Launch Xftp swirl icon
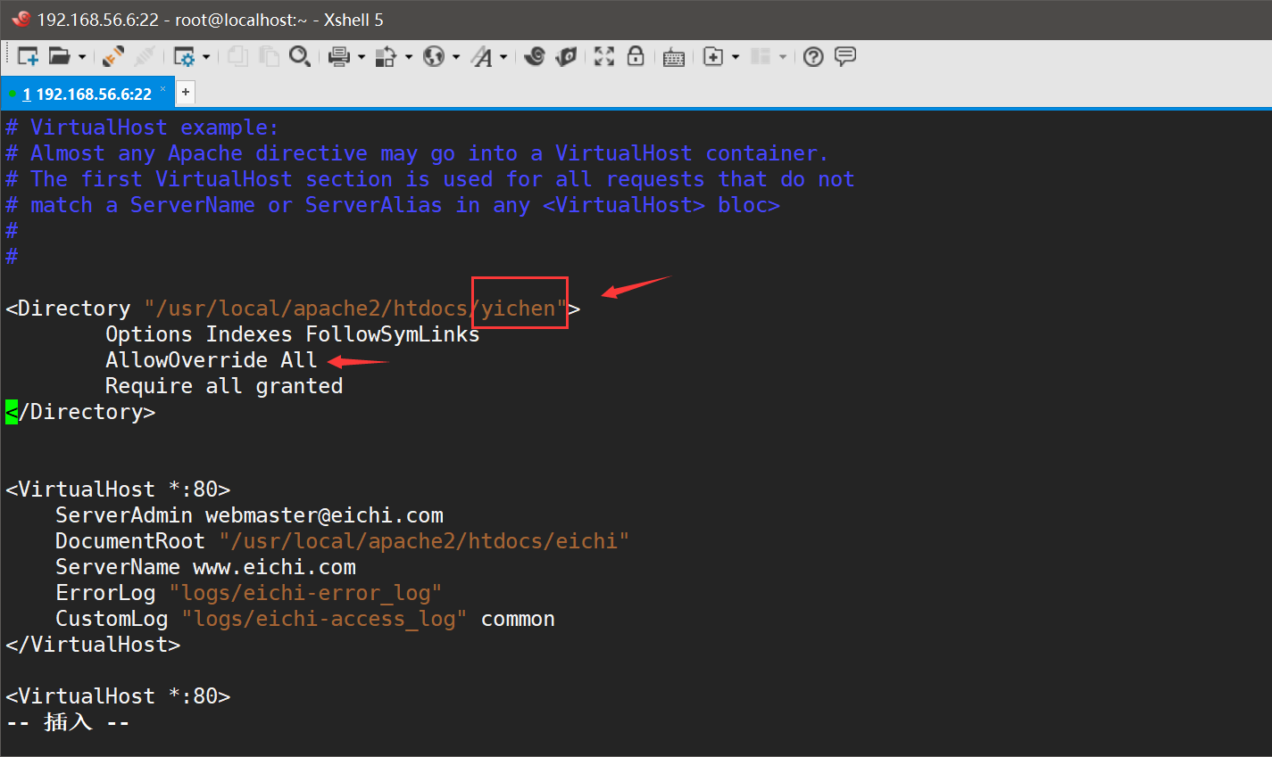The height and width of the screenshot is (757, 1272). (x=535, y=56)
